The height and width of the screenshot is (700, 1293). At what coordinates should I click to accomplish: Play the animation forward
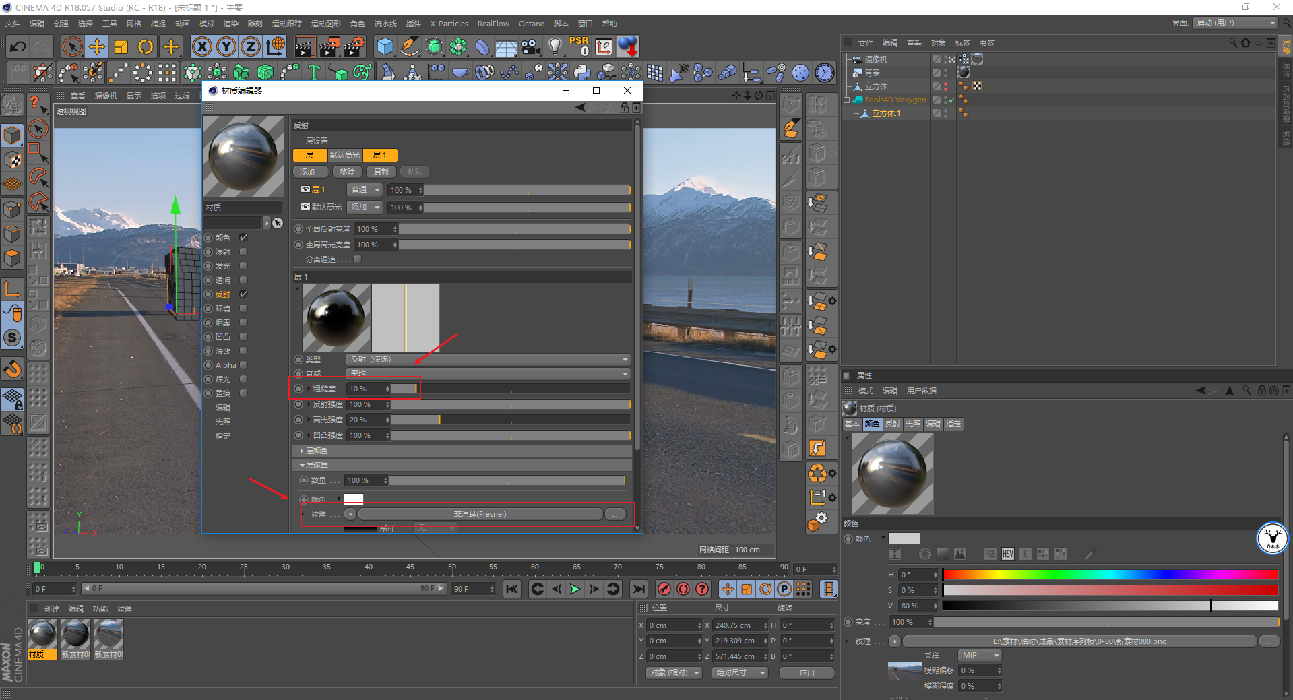[575, 589]
